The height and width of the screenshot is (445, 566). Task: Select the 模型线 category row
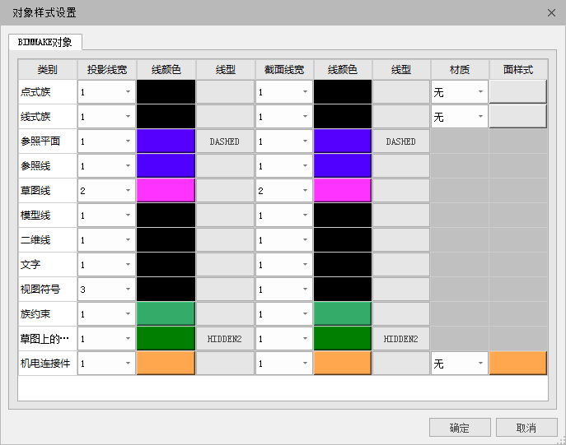[47, 216]
